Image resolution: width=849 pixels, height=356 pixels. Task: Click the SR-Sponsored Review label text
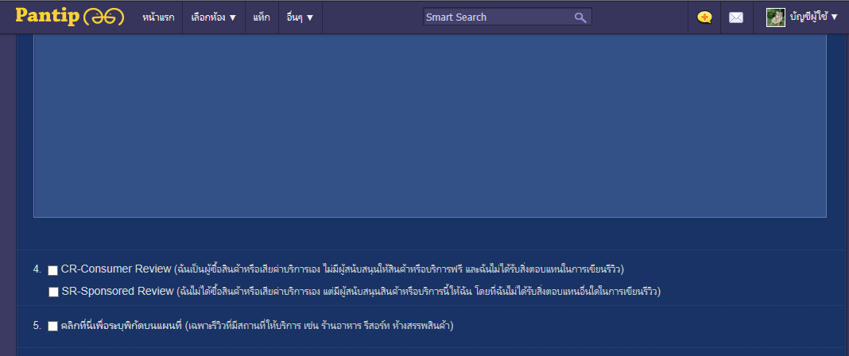click(x=118, y=291)
